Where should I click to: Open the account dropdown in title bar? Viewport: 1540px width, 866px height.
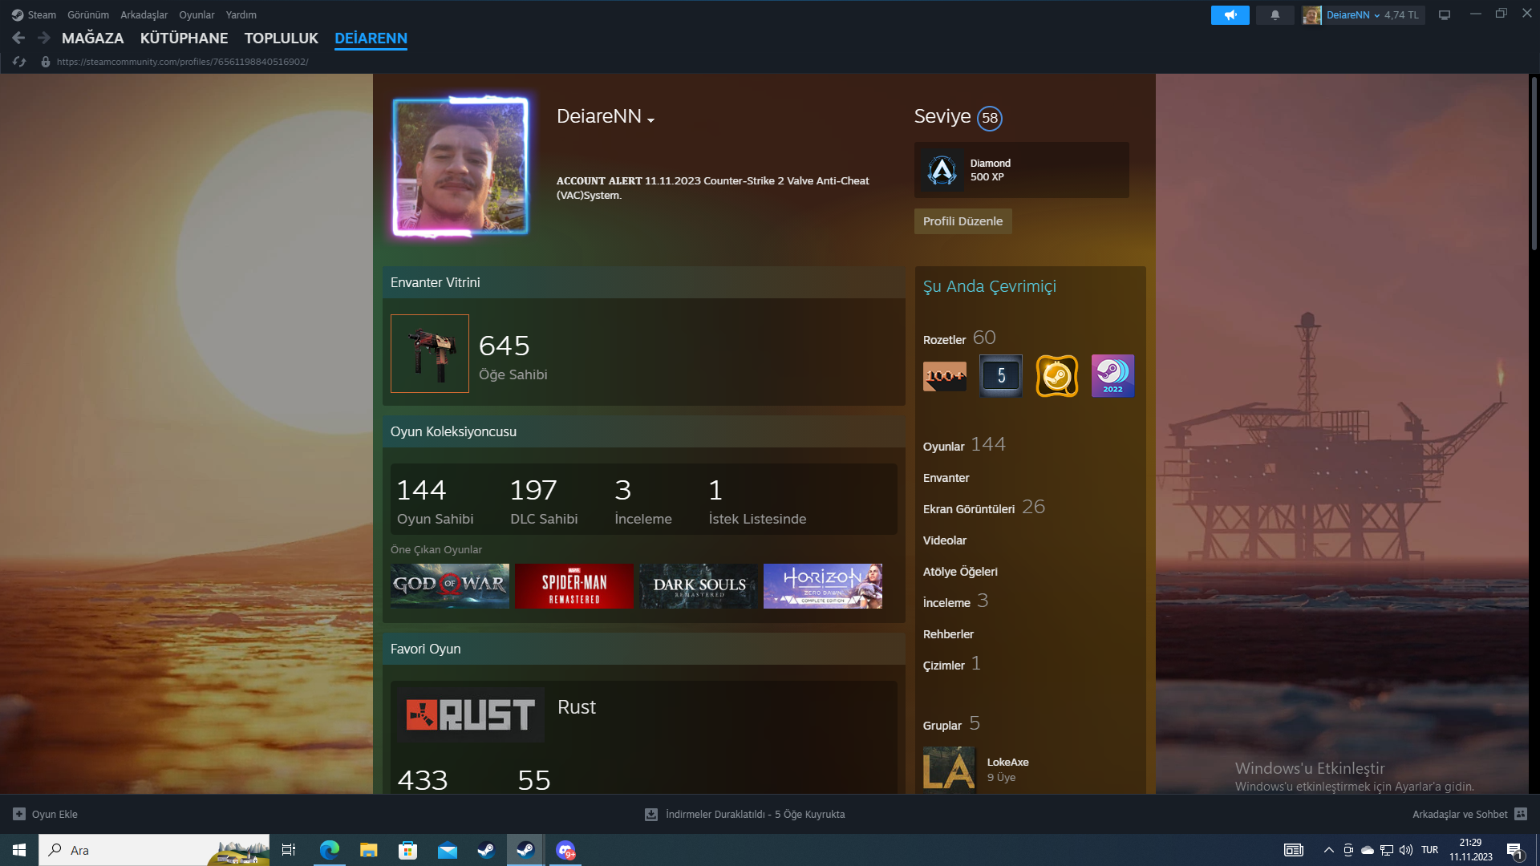point(1363,15)
